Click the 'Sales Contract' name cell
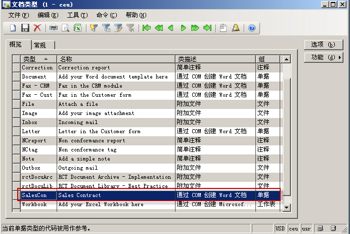This screenshot has height=234, width=350. point(116,195)
